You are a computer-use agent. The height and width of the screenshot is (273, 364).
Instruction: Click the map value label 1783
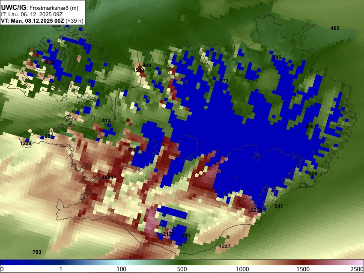click(x=133, y=150)
